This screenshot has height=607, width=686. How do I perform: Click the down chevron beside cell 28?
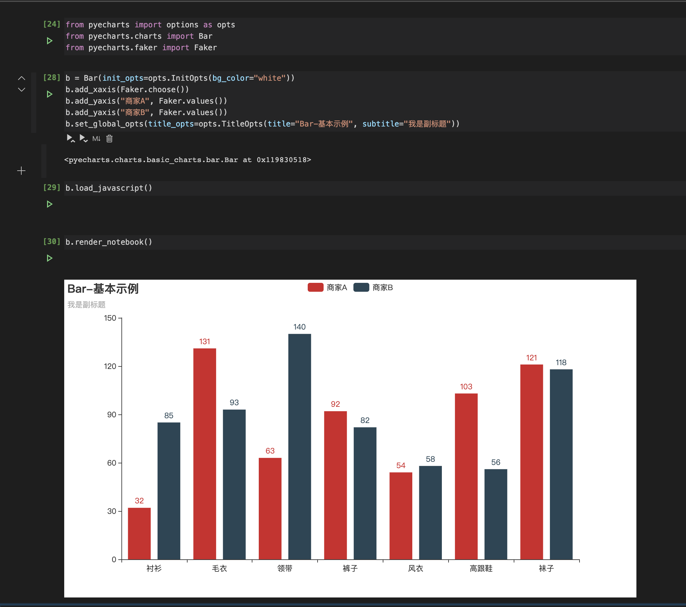pos(22,90)
